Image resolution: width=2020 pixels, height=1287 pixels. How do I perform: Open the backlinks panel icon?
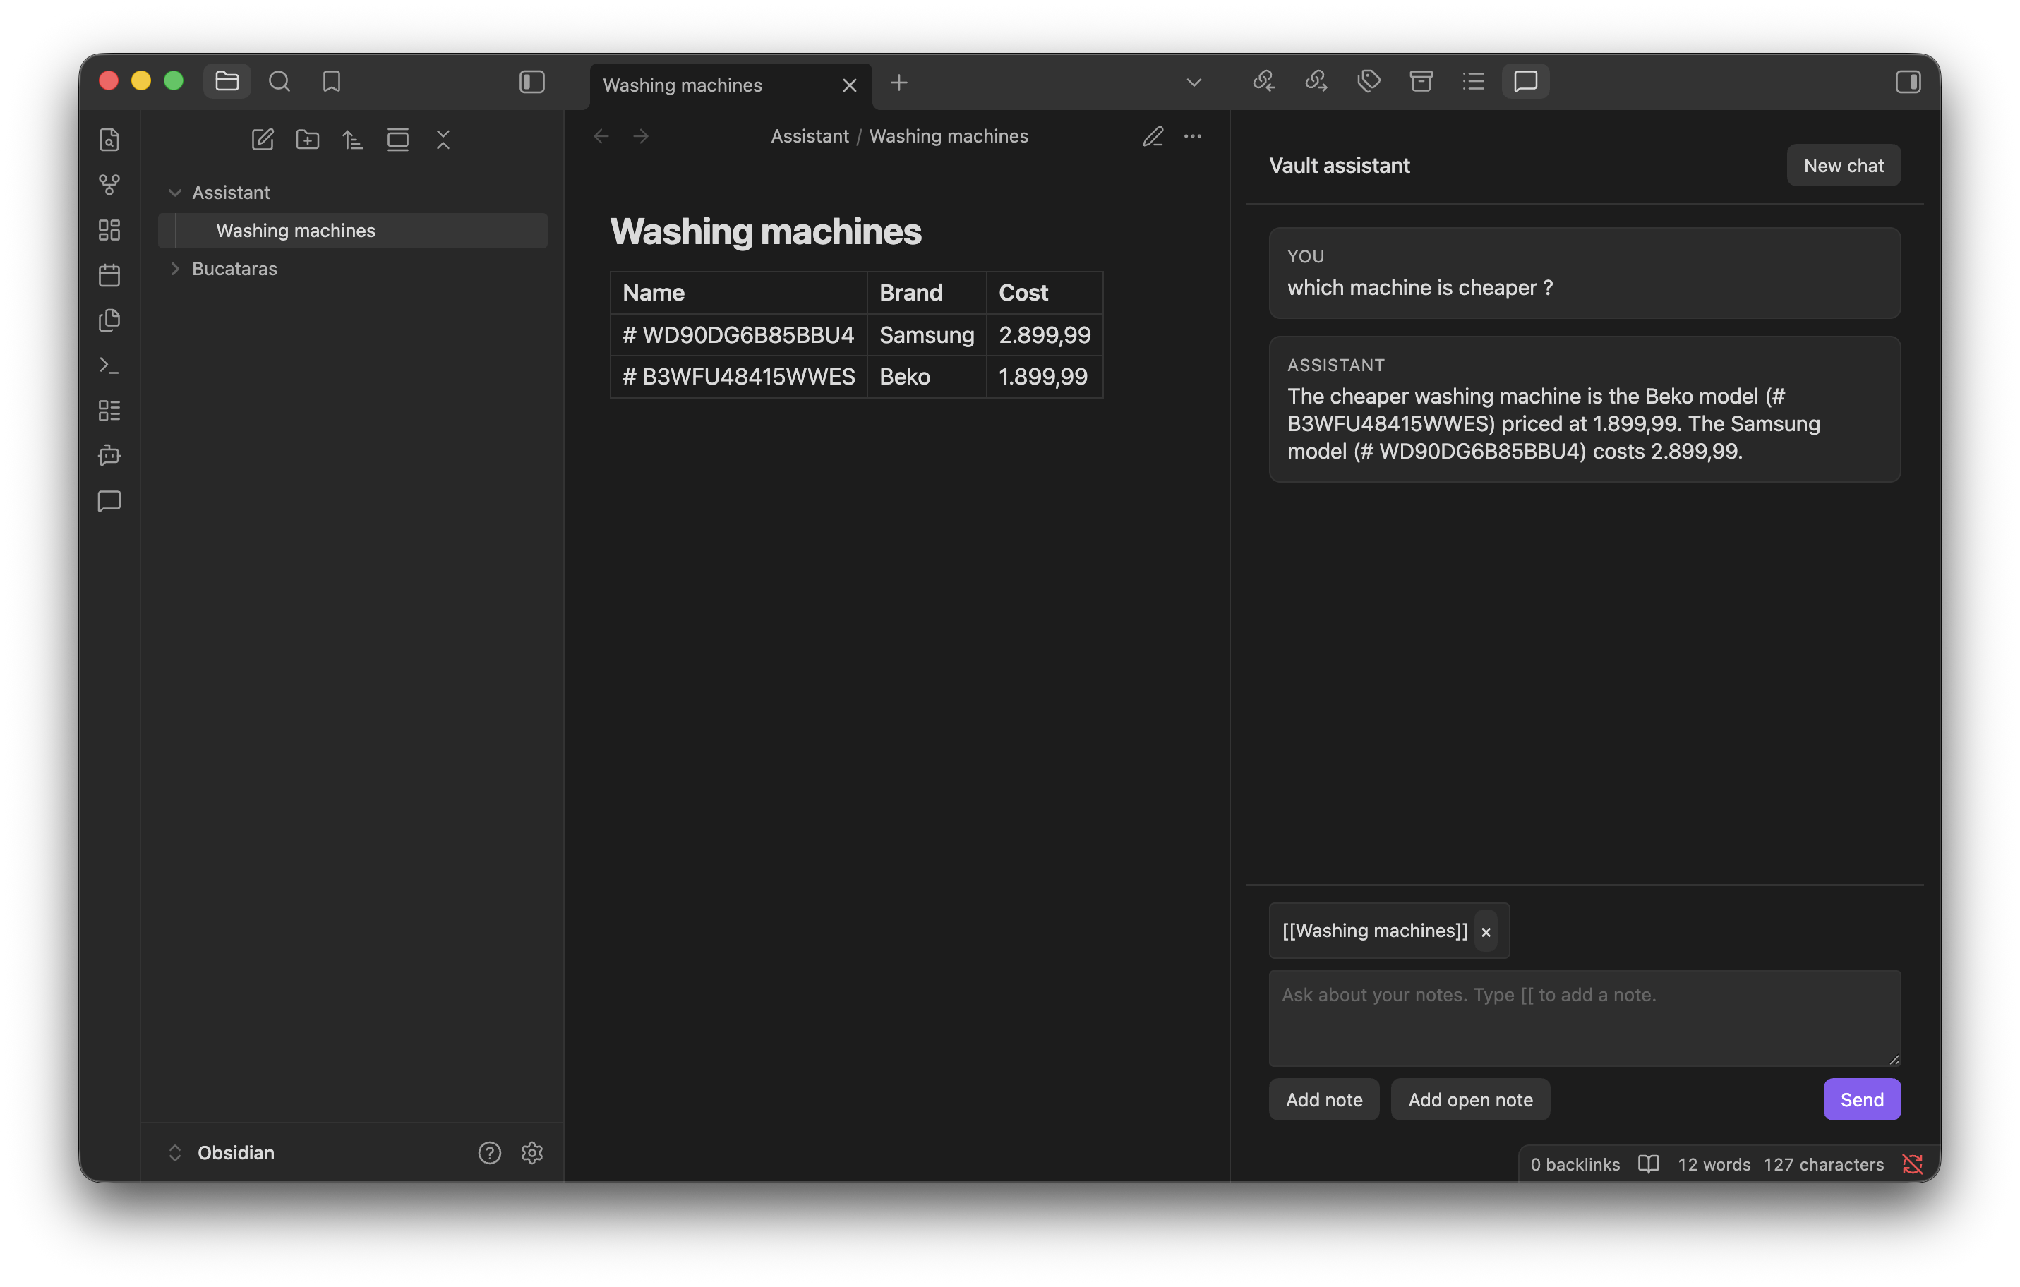1263,81
